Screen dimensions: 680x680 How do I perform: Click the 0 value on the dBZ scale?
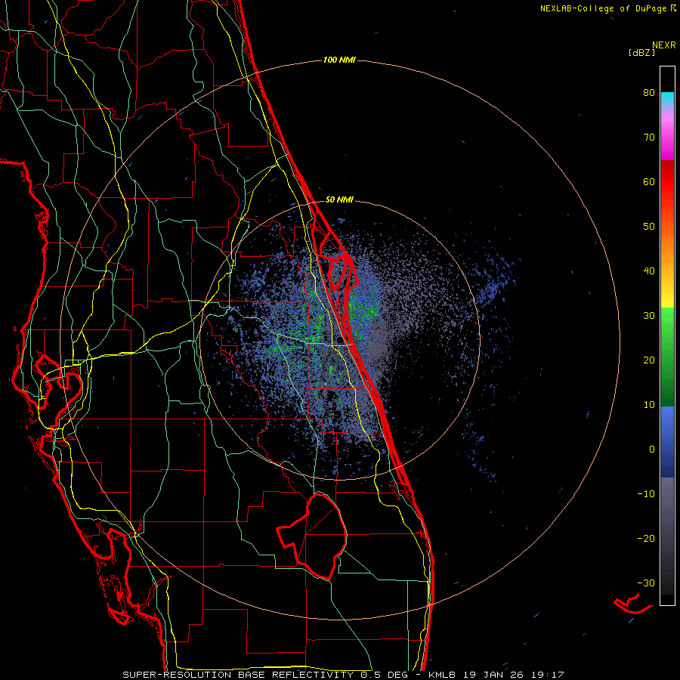pyautogui.click(x=652, y=450)
